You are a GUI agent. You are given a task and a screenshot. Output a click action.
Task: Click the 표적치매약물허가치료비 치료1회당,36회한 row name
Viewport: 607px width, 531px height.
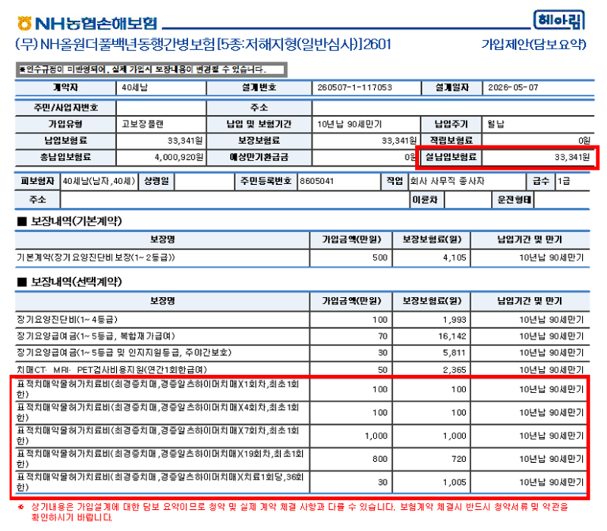click(x=160, y=482)
